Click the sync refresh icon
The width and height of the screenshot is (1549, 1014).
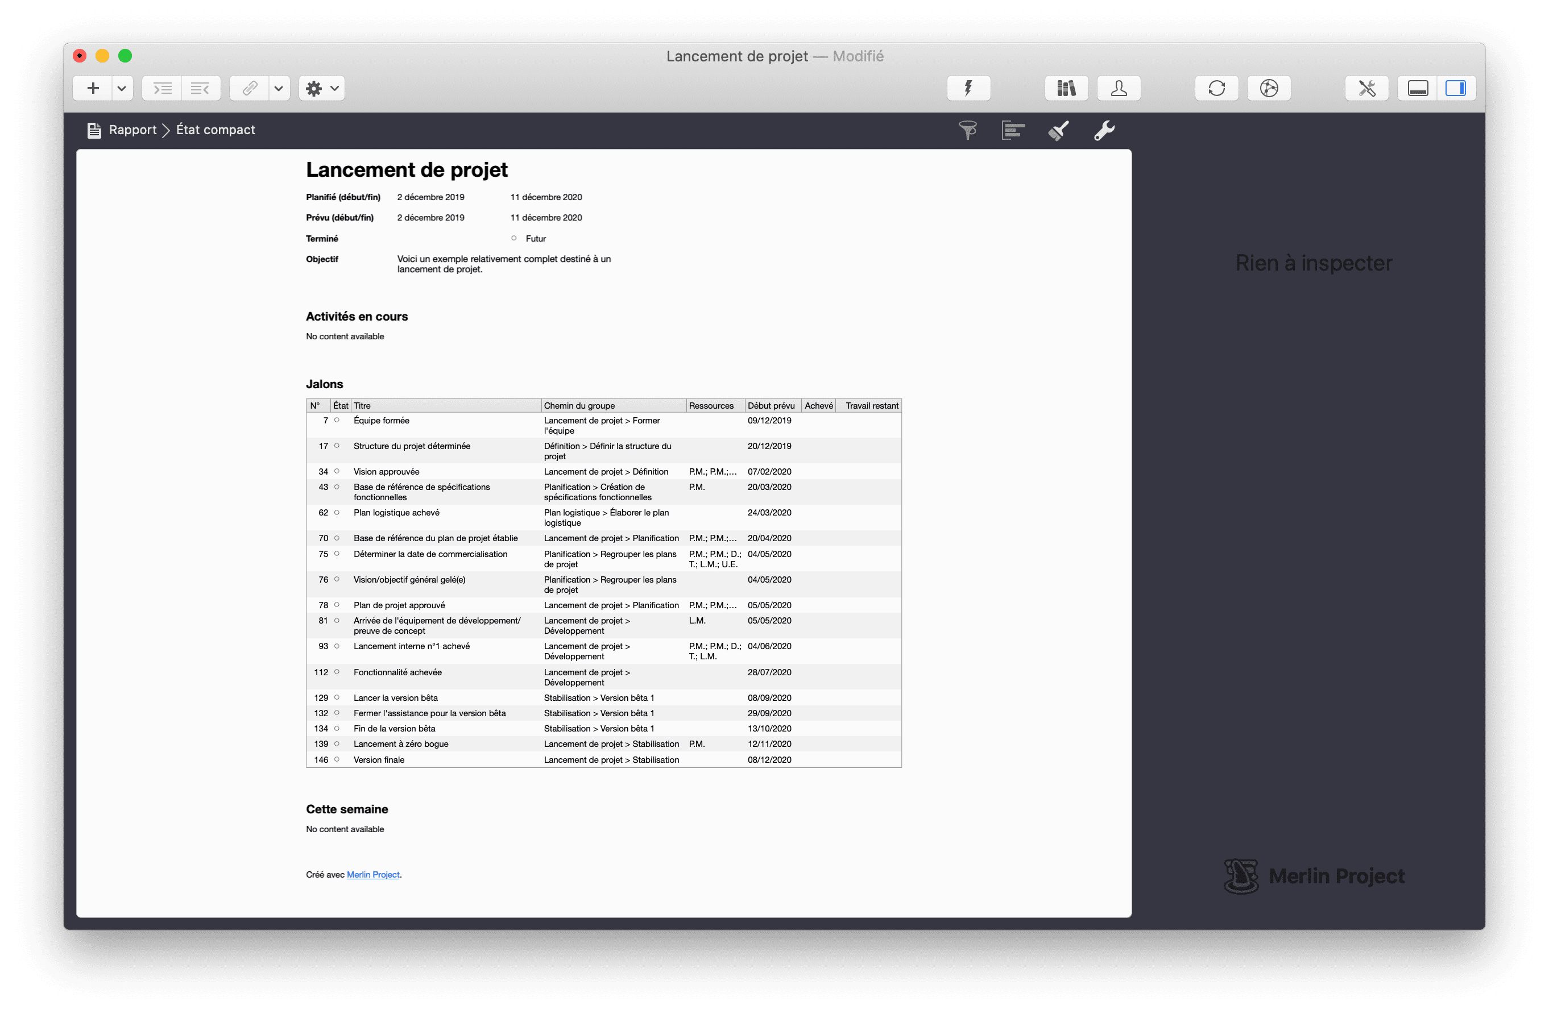pos(1216,89)
